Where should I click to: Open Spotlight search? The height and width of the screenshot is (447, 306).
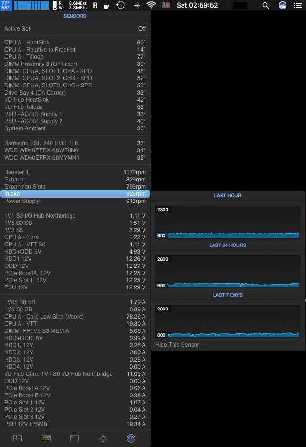[x=265, y=5]
